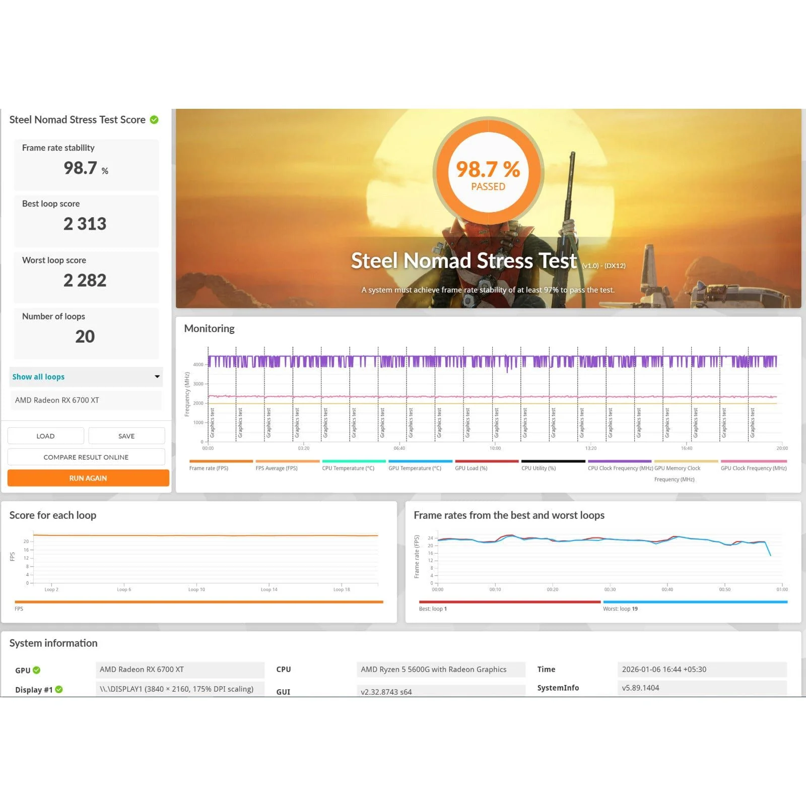Click the 00:30 mark on the frame rate chart
The height and width of the screenshot is (806, 806).
(x=610, y=589)
